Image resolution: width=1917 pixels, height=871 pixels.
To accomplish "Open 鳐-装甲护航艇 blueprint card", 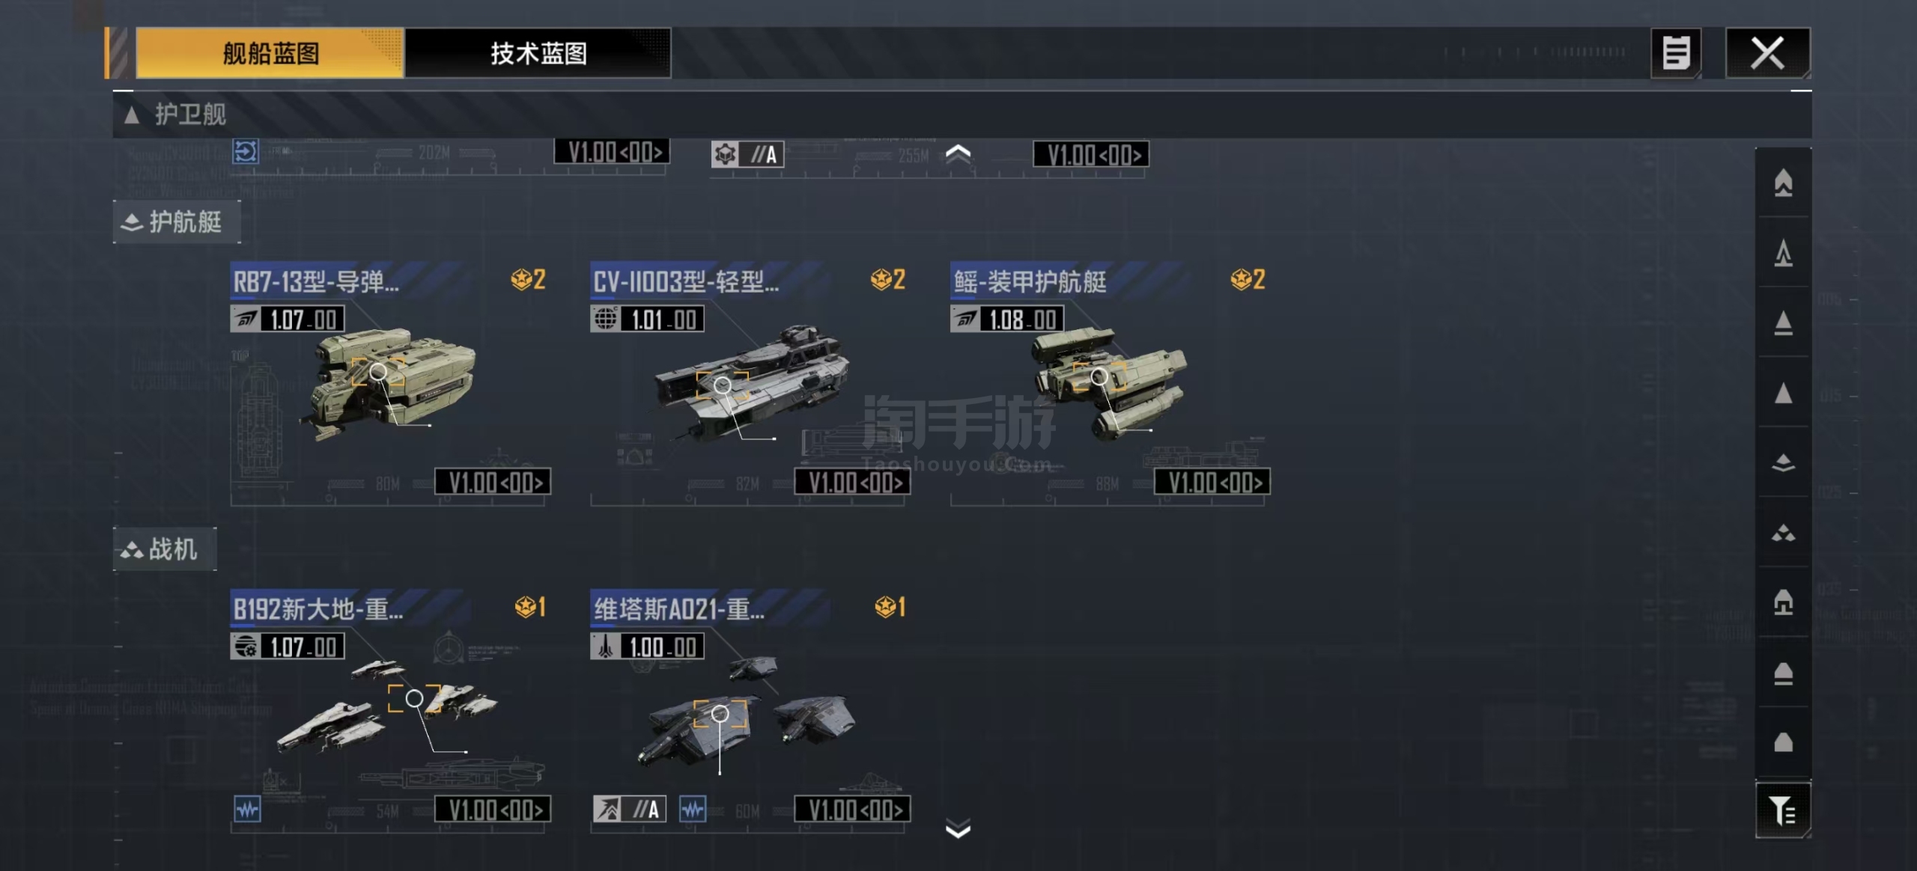I will [1110, 383].
